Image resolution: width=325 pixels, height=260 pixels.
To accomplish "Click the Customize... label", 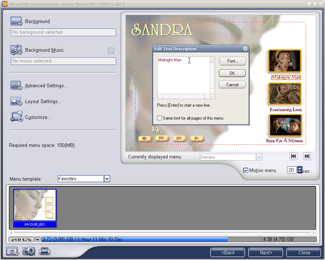I will click(38, 117).
